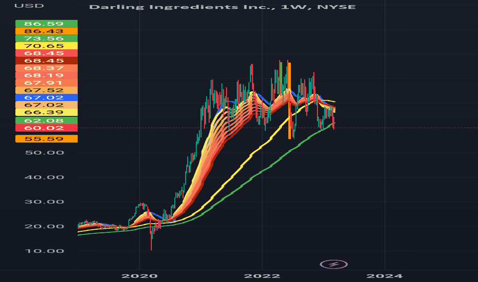Click the 2020 time axis label
This screenshot has height=282, width=478.
tap(140, 276)
